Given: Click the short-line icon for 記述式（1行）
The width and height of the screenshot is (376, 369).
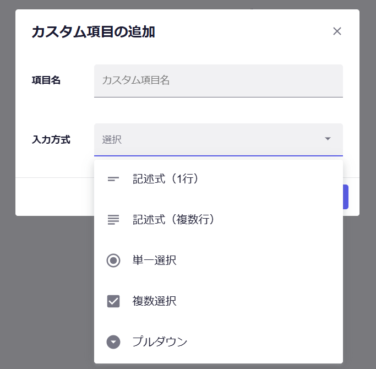Looking at the screenshot, I should coord(113,179).
